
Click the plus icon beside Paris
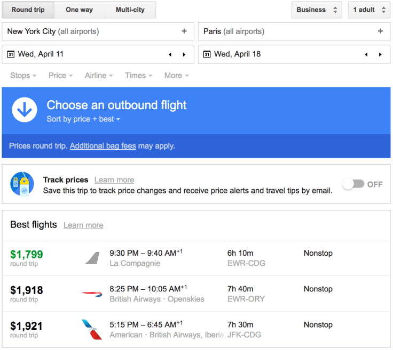[381, 31]
